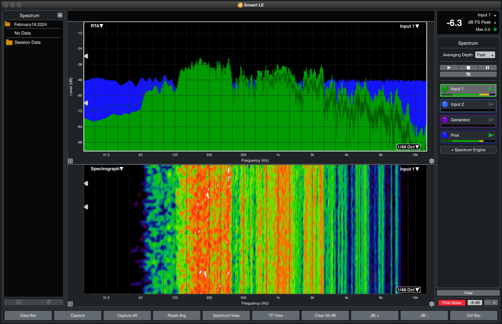The height and width of the screenshot is (324, 502).
Task: Open Spectrograph settings gear
Action: pyautogui.click(x=432, y=304)
